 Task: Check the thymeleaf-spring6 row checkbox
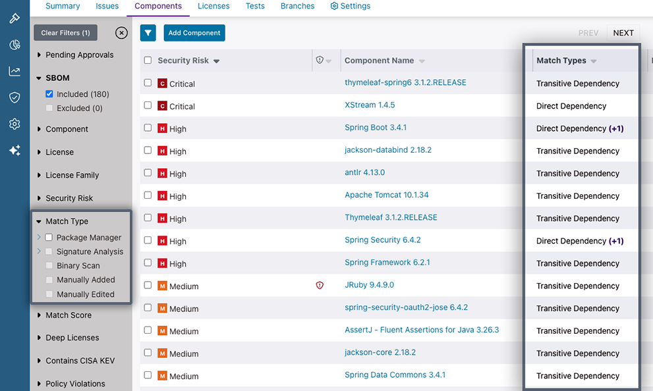[148, 83]
